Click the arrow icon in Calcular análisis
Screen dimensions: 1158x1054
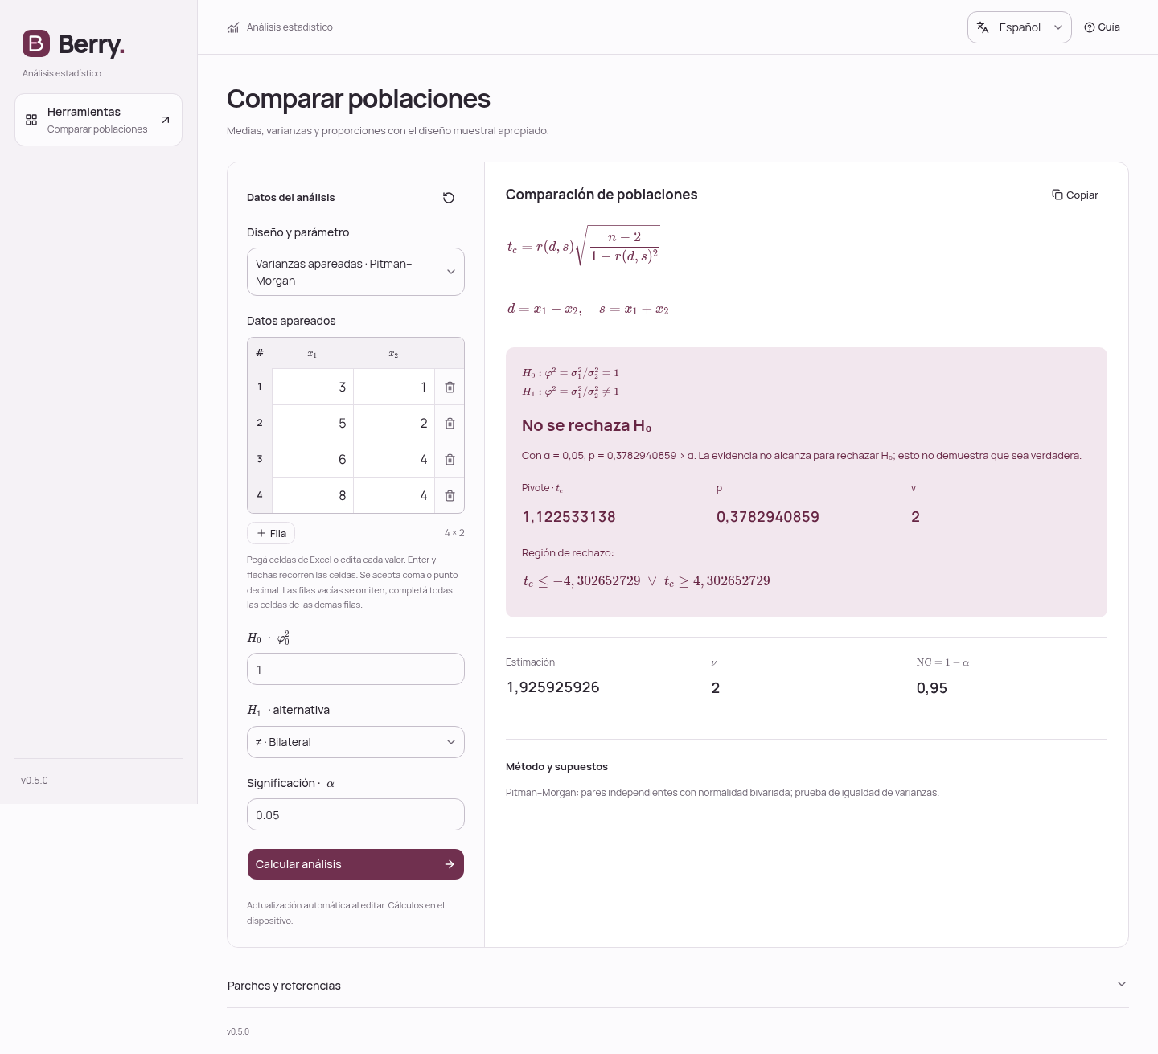450,864
